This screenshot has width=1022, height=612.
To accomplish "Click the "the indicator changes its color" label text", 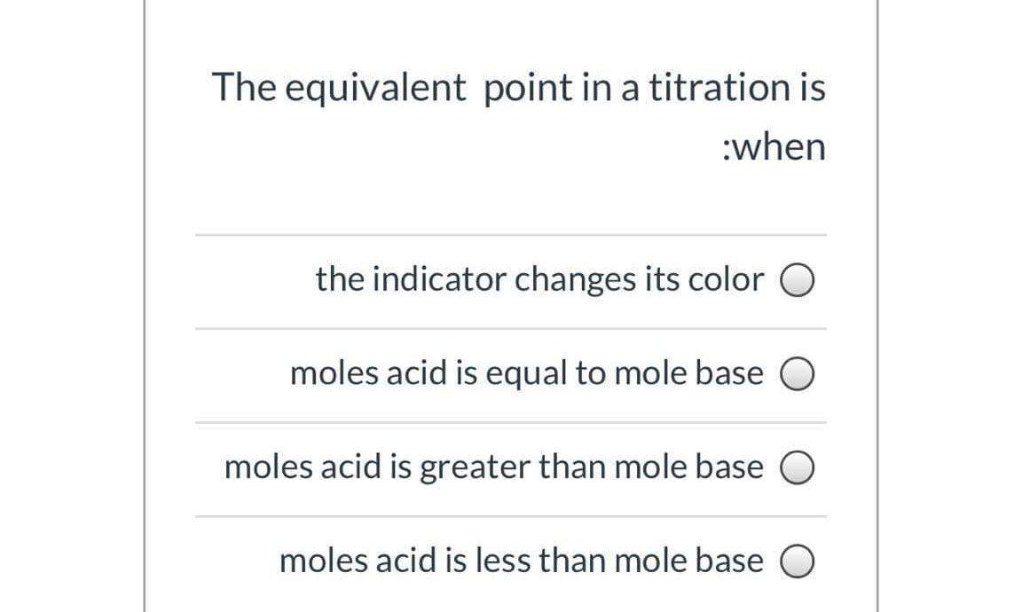I will pyautogui.click(x=539, y=279).
